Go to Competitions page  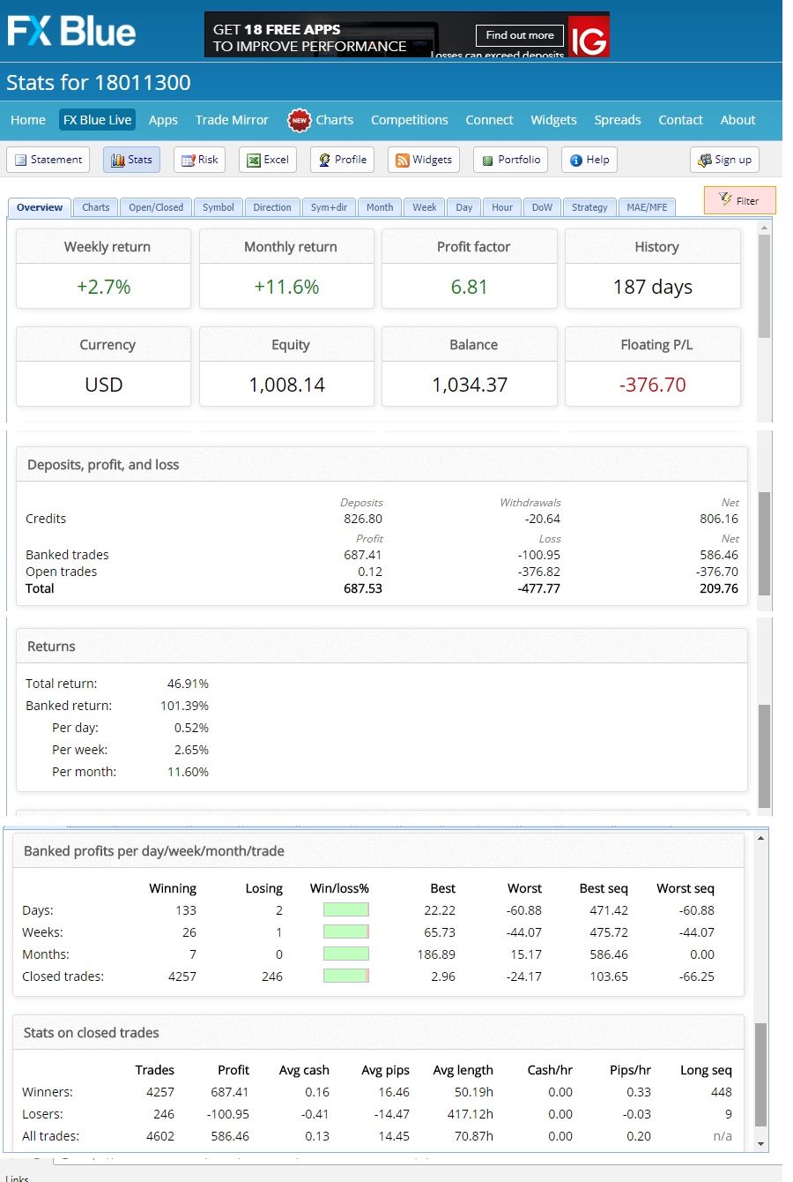pyautogui.click(x=409, y=120)
